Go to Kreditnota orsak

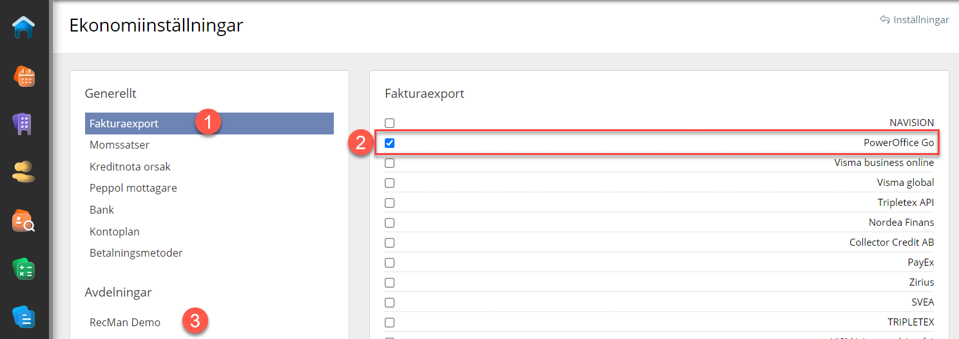click(x=130, y=167)
